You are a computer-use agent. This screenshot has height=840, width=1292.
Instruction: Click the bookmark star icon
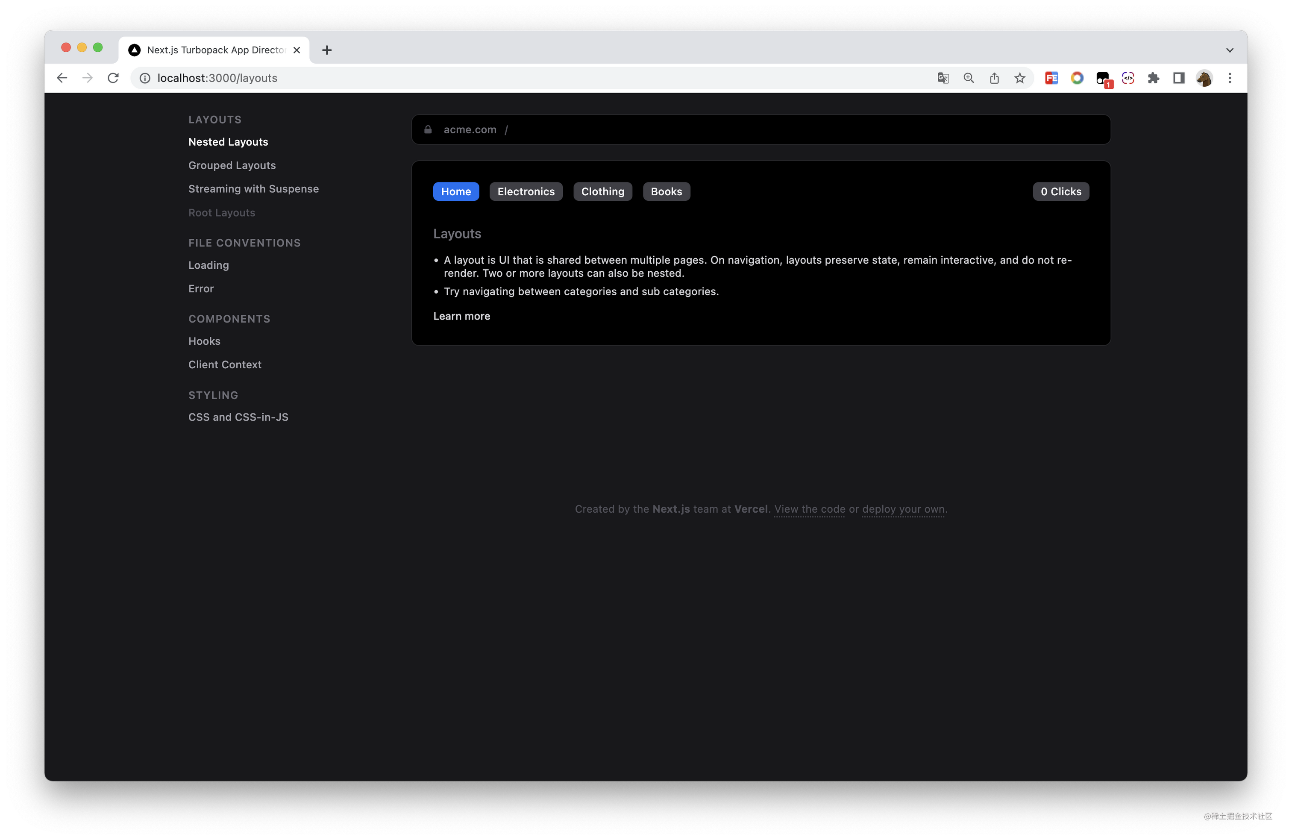tap(1020, 78)
